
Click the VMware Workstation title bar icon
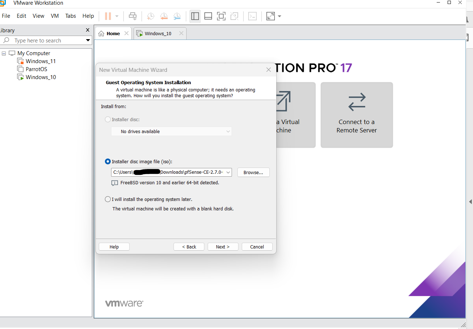click(x=3, y=3)
